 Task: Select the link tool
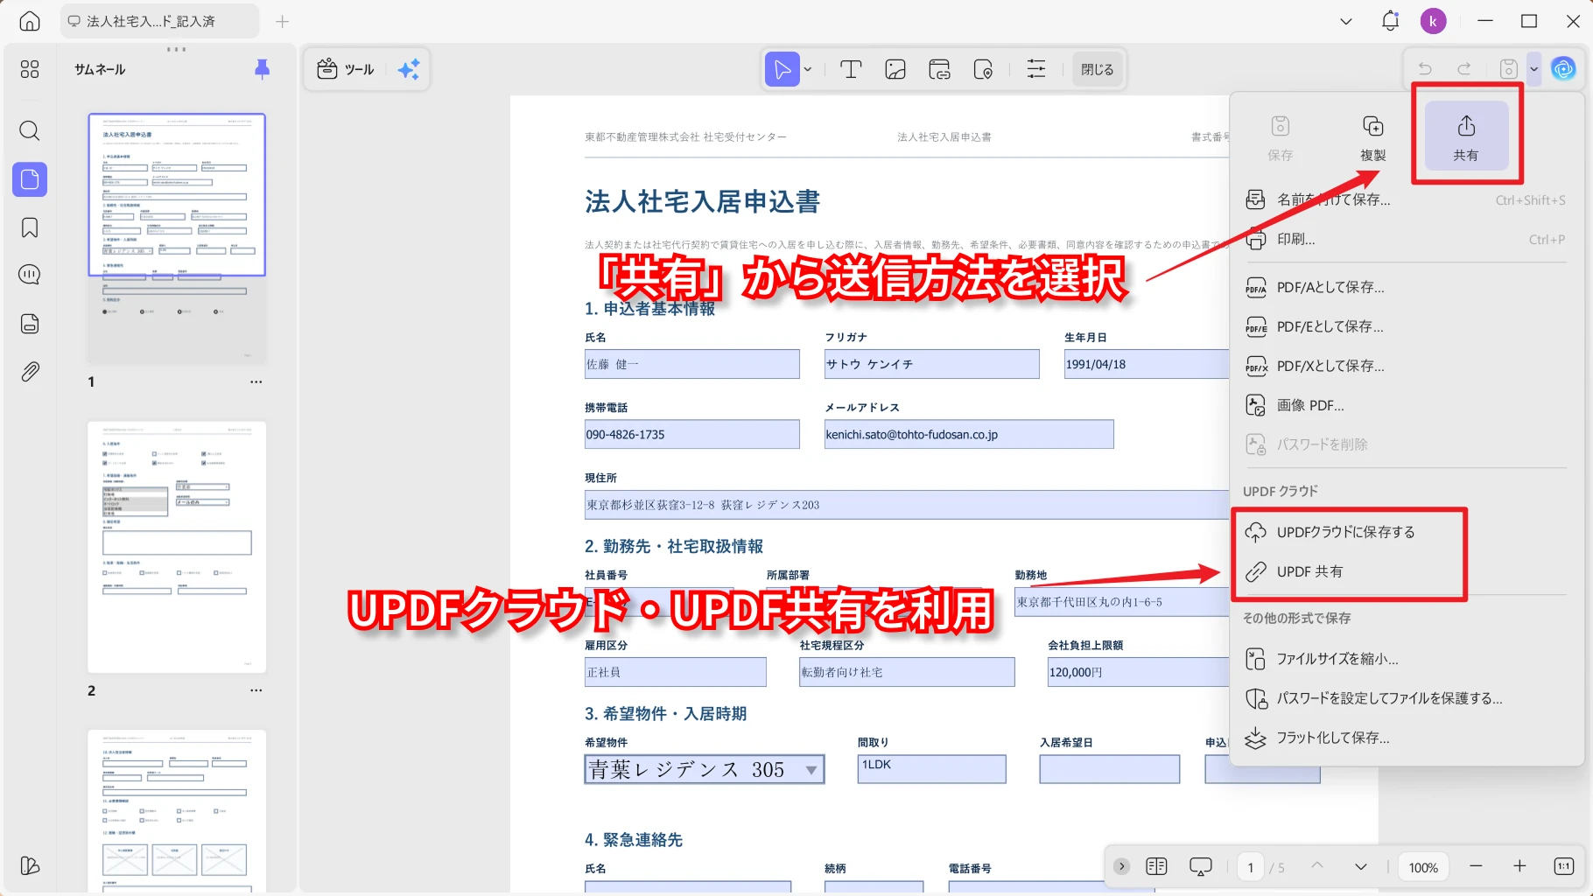click(x=940, y=69)
